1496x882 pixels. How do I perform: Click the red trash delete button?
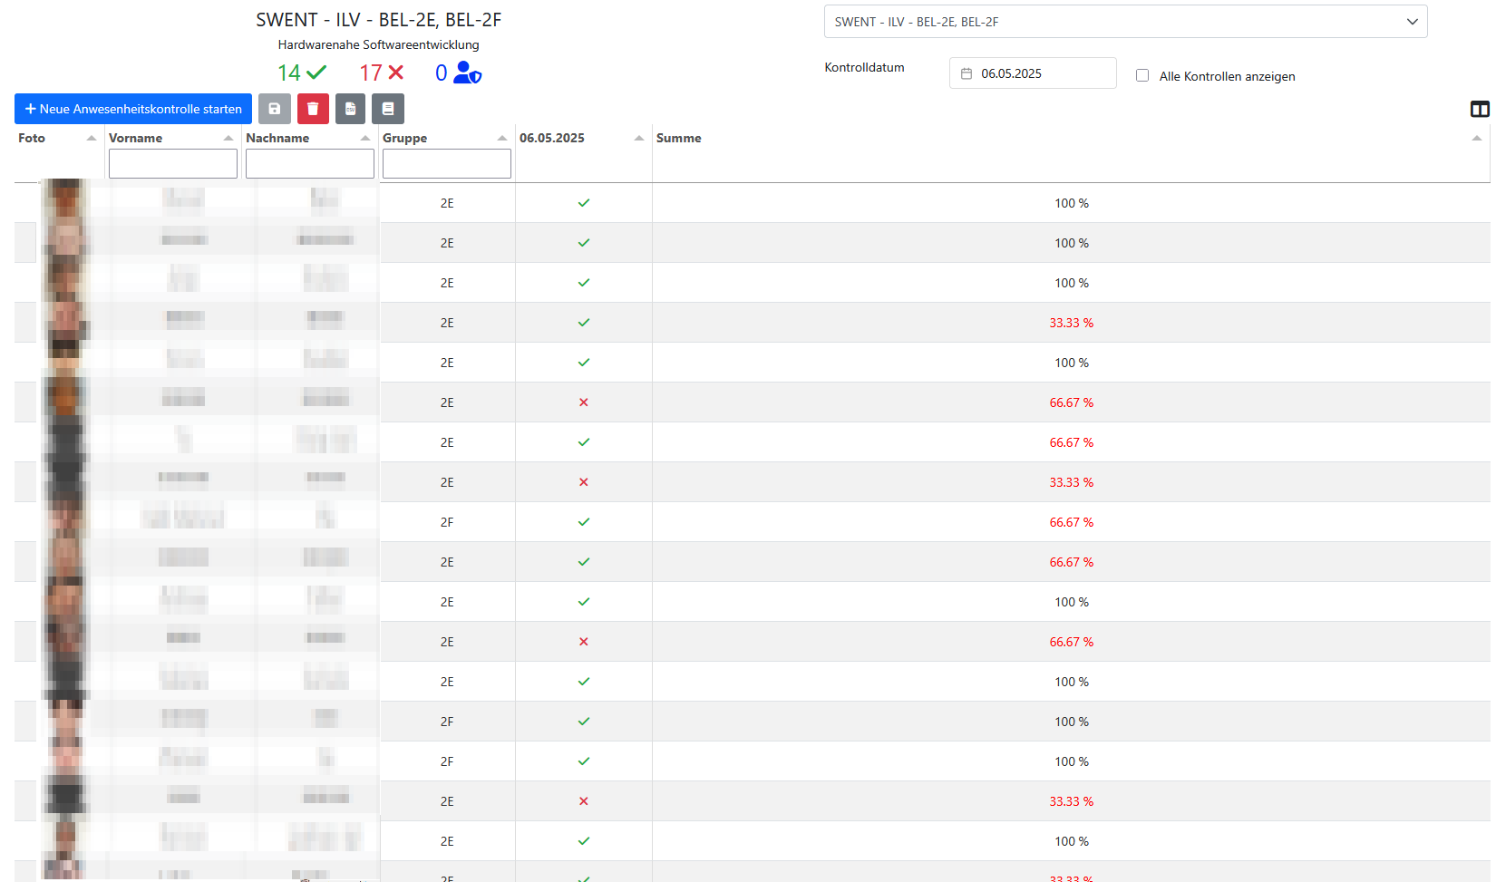point(313,109)
